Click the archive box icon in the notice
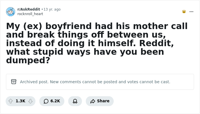The width and height of the screenshot is (200, 114). click(x=14, y=82)
